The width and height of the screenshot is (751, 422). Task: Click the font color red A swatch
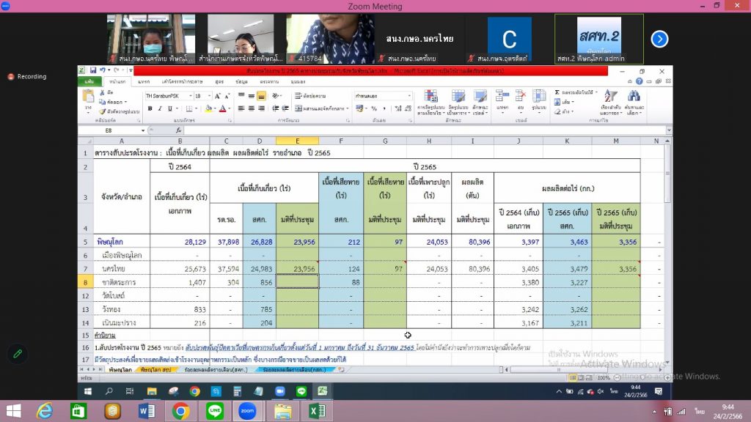pos(221,108)
